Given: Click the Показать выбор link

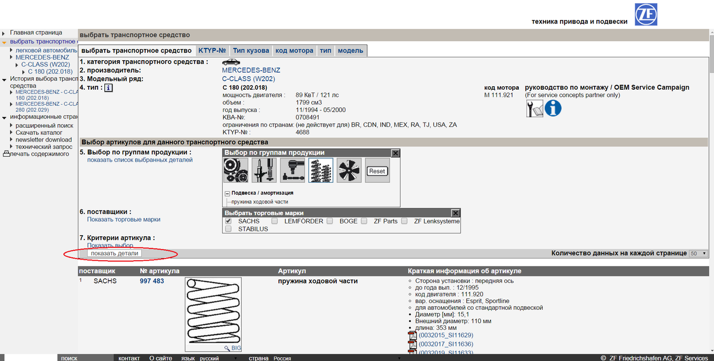Looking at the screenshot, I should (x=110, y=246).
